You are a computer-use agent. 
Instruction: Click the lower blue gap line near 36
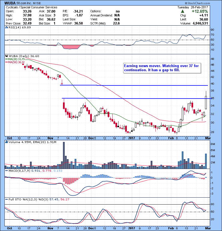pos(136,98)
